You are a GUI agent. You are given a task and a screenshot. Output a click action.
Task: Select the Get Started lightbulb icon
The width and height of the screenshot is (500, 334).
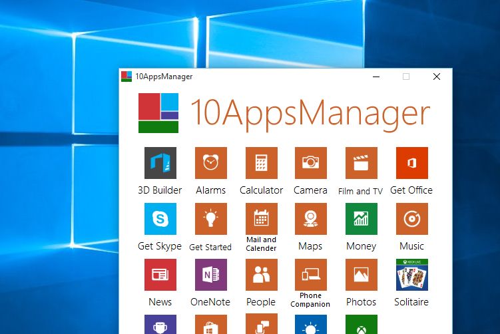211,219
